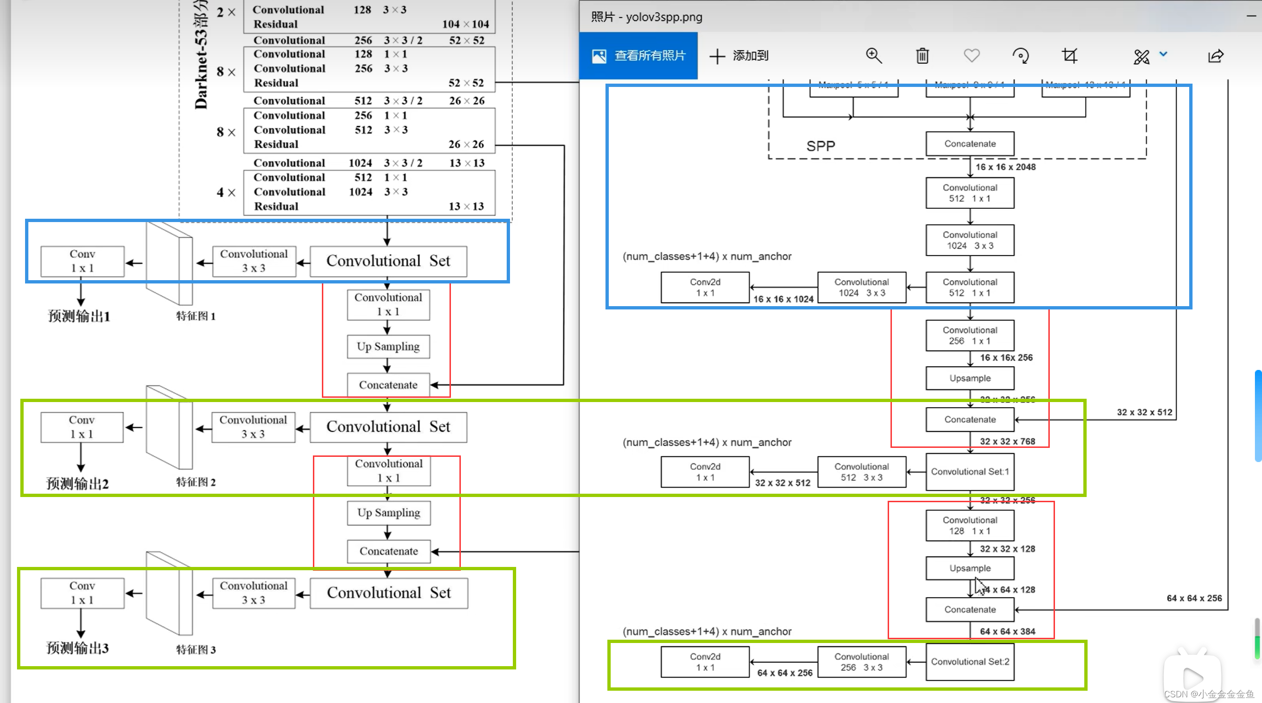This screenshot has height=703, width=1262.
Task: Click the first Concatenate box in left diagram
Action: coord(389,385)
